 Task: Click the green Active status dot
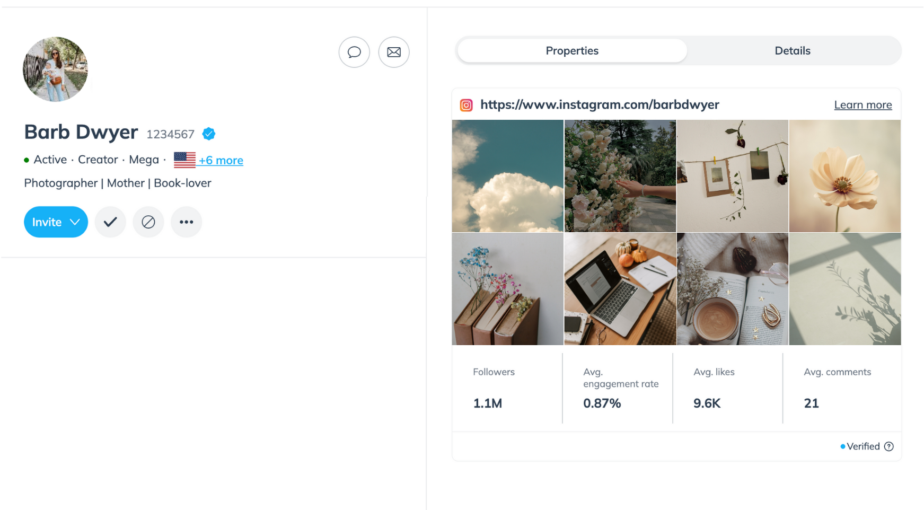click(26, 160)
